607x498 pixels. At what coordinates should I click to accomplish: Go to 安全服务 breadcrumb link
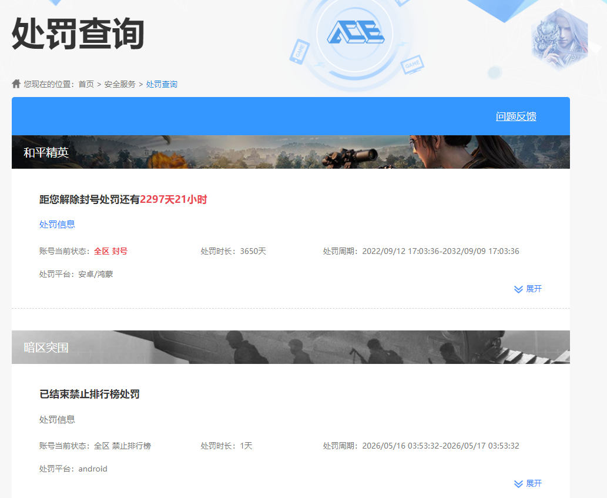[x=120, y=84]
